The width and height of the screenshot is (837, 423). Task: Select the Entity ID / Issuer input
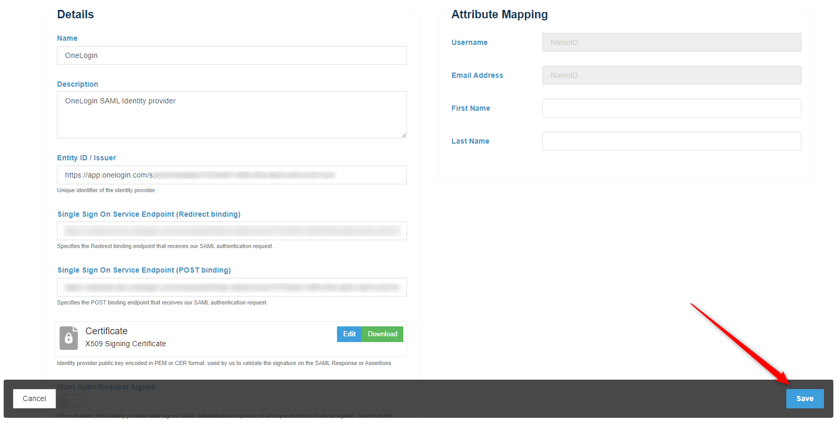point(231,175)
